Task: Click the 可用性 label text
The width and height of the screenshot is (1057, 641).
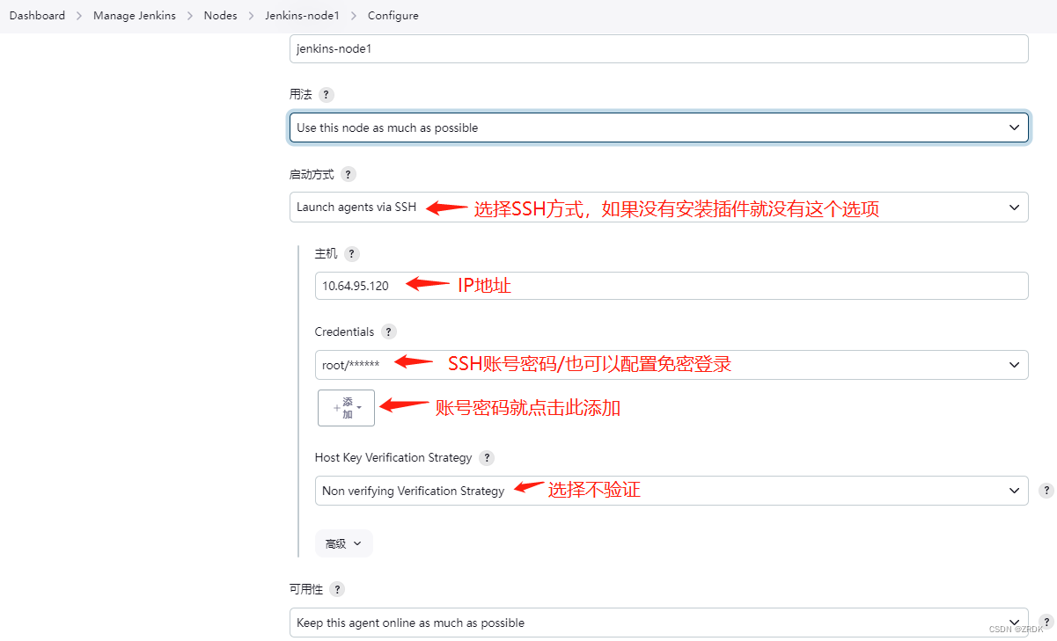Action: (305, 589)
